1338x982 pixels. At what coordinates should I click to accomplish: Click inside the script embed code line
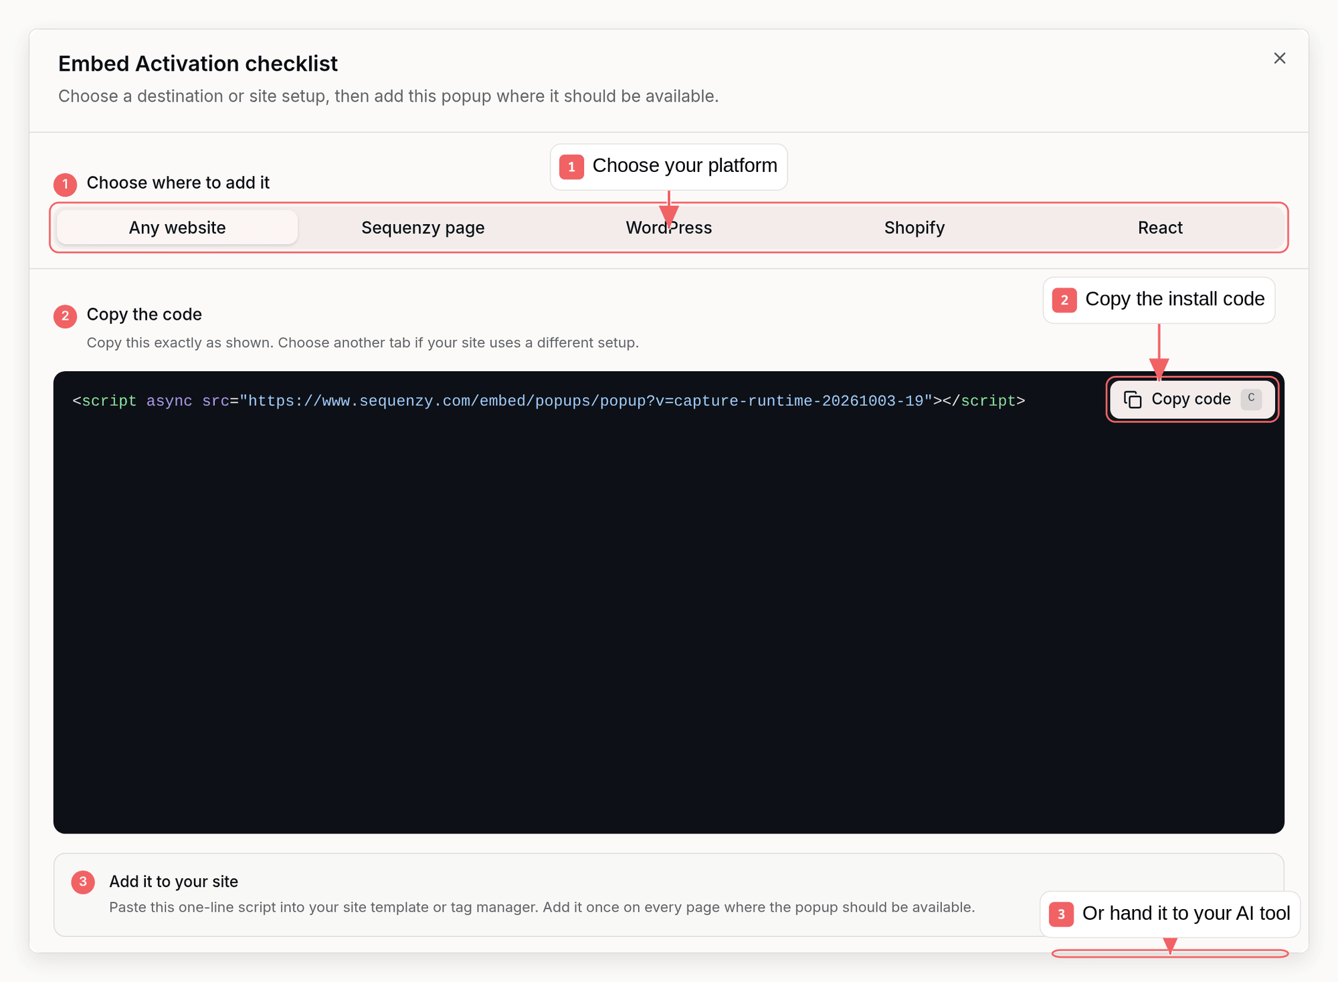pyautogui.click(x=549, y=401)
